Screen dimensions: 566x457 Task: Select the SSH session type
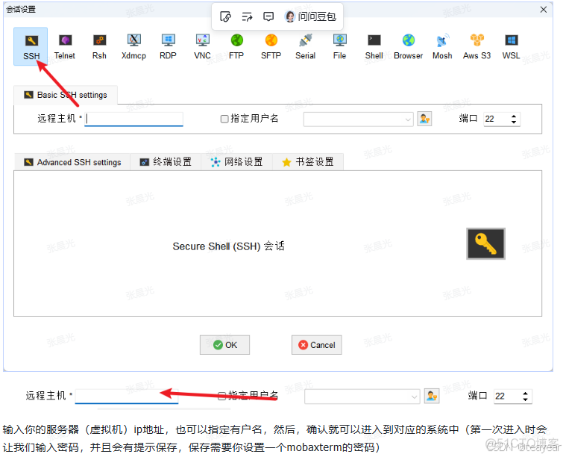point(31,46)
